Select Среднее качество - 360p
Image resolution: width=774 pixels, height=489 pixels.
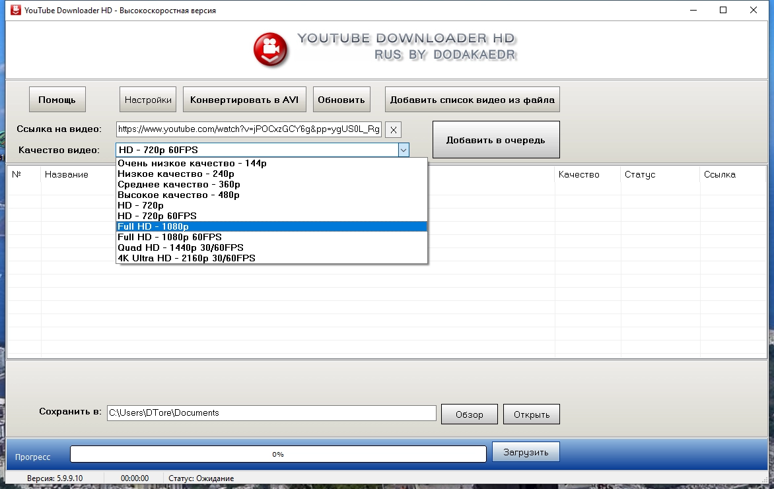tap(271, 185)
